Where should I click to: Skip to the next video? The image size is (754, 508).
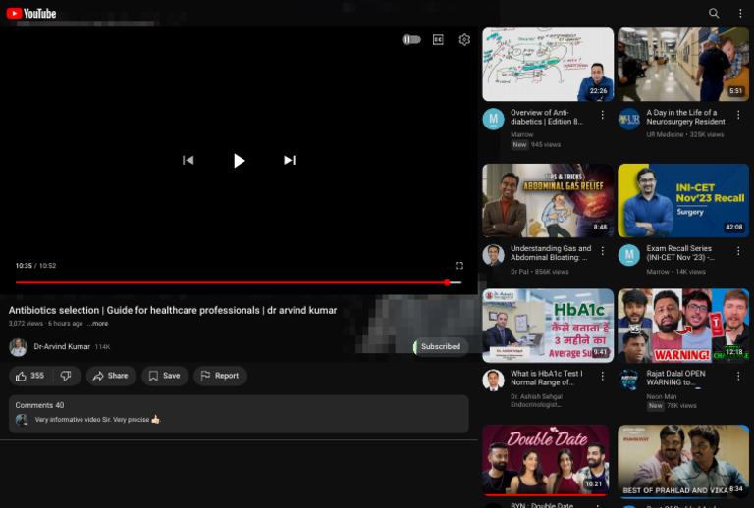290,160
